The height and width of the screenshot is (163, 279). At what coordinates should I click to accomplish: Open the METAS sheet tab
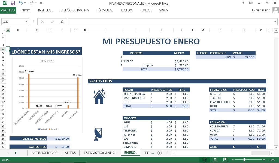70,153
